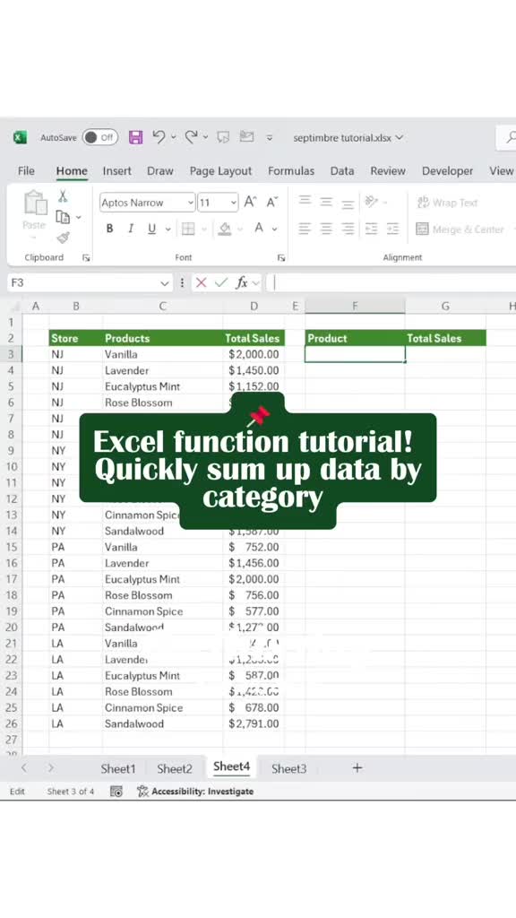The height and width of the screenshot is (918, 516).
Task: Add a new sheet with plus button
Action: 357,768
